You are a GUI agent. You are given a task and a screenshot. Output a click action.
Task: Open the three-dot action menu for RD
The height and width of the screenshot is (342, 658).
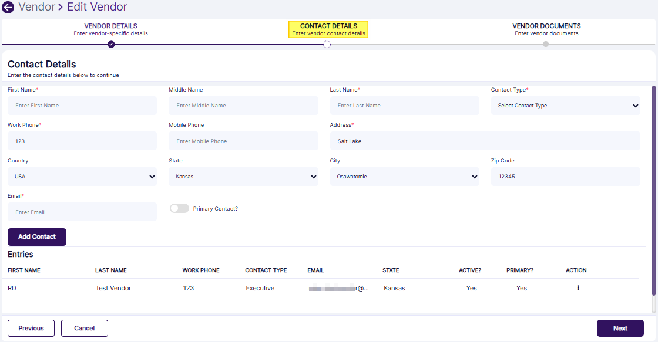[x=578, y=288]
